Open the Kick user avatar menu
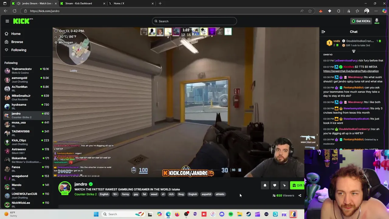This screenshot has width=389, height=219. [x=377, y=21]
